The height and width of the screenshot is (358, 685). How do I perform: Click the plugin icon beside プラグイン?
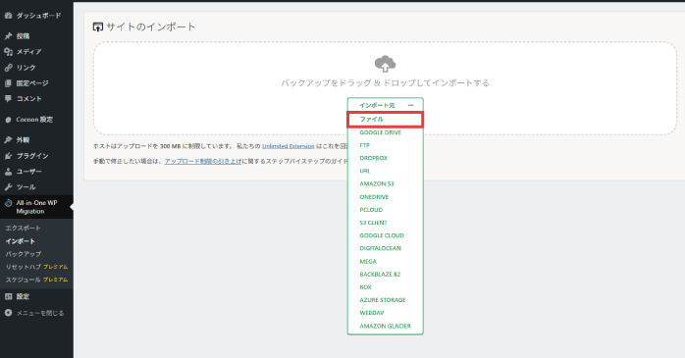coord(8,156)
